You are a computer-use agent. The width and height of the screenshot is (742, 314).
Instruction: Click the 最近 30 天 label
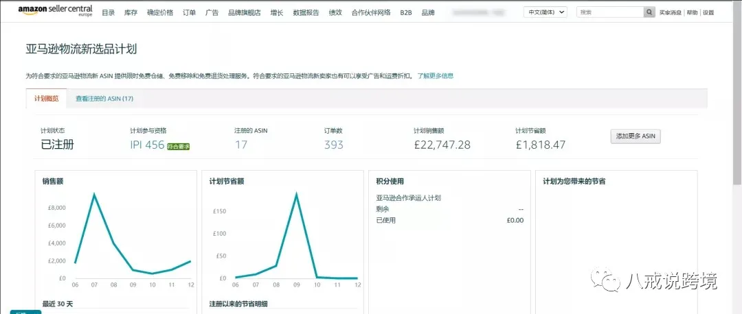pyautogui.click(x=58, y=304)
